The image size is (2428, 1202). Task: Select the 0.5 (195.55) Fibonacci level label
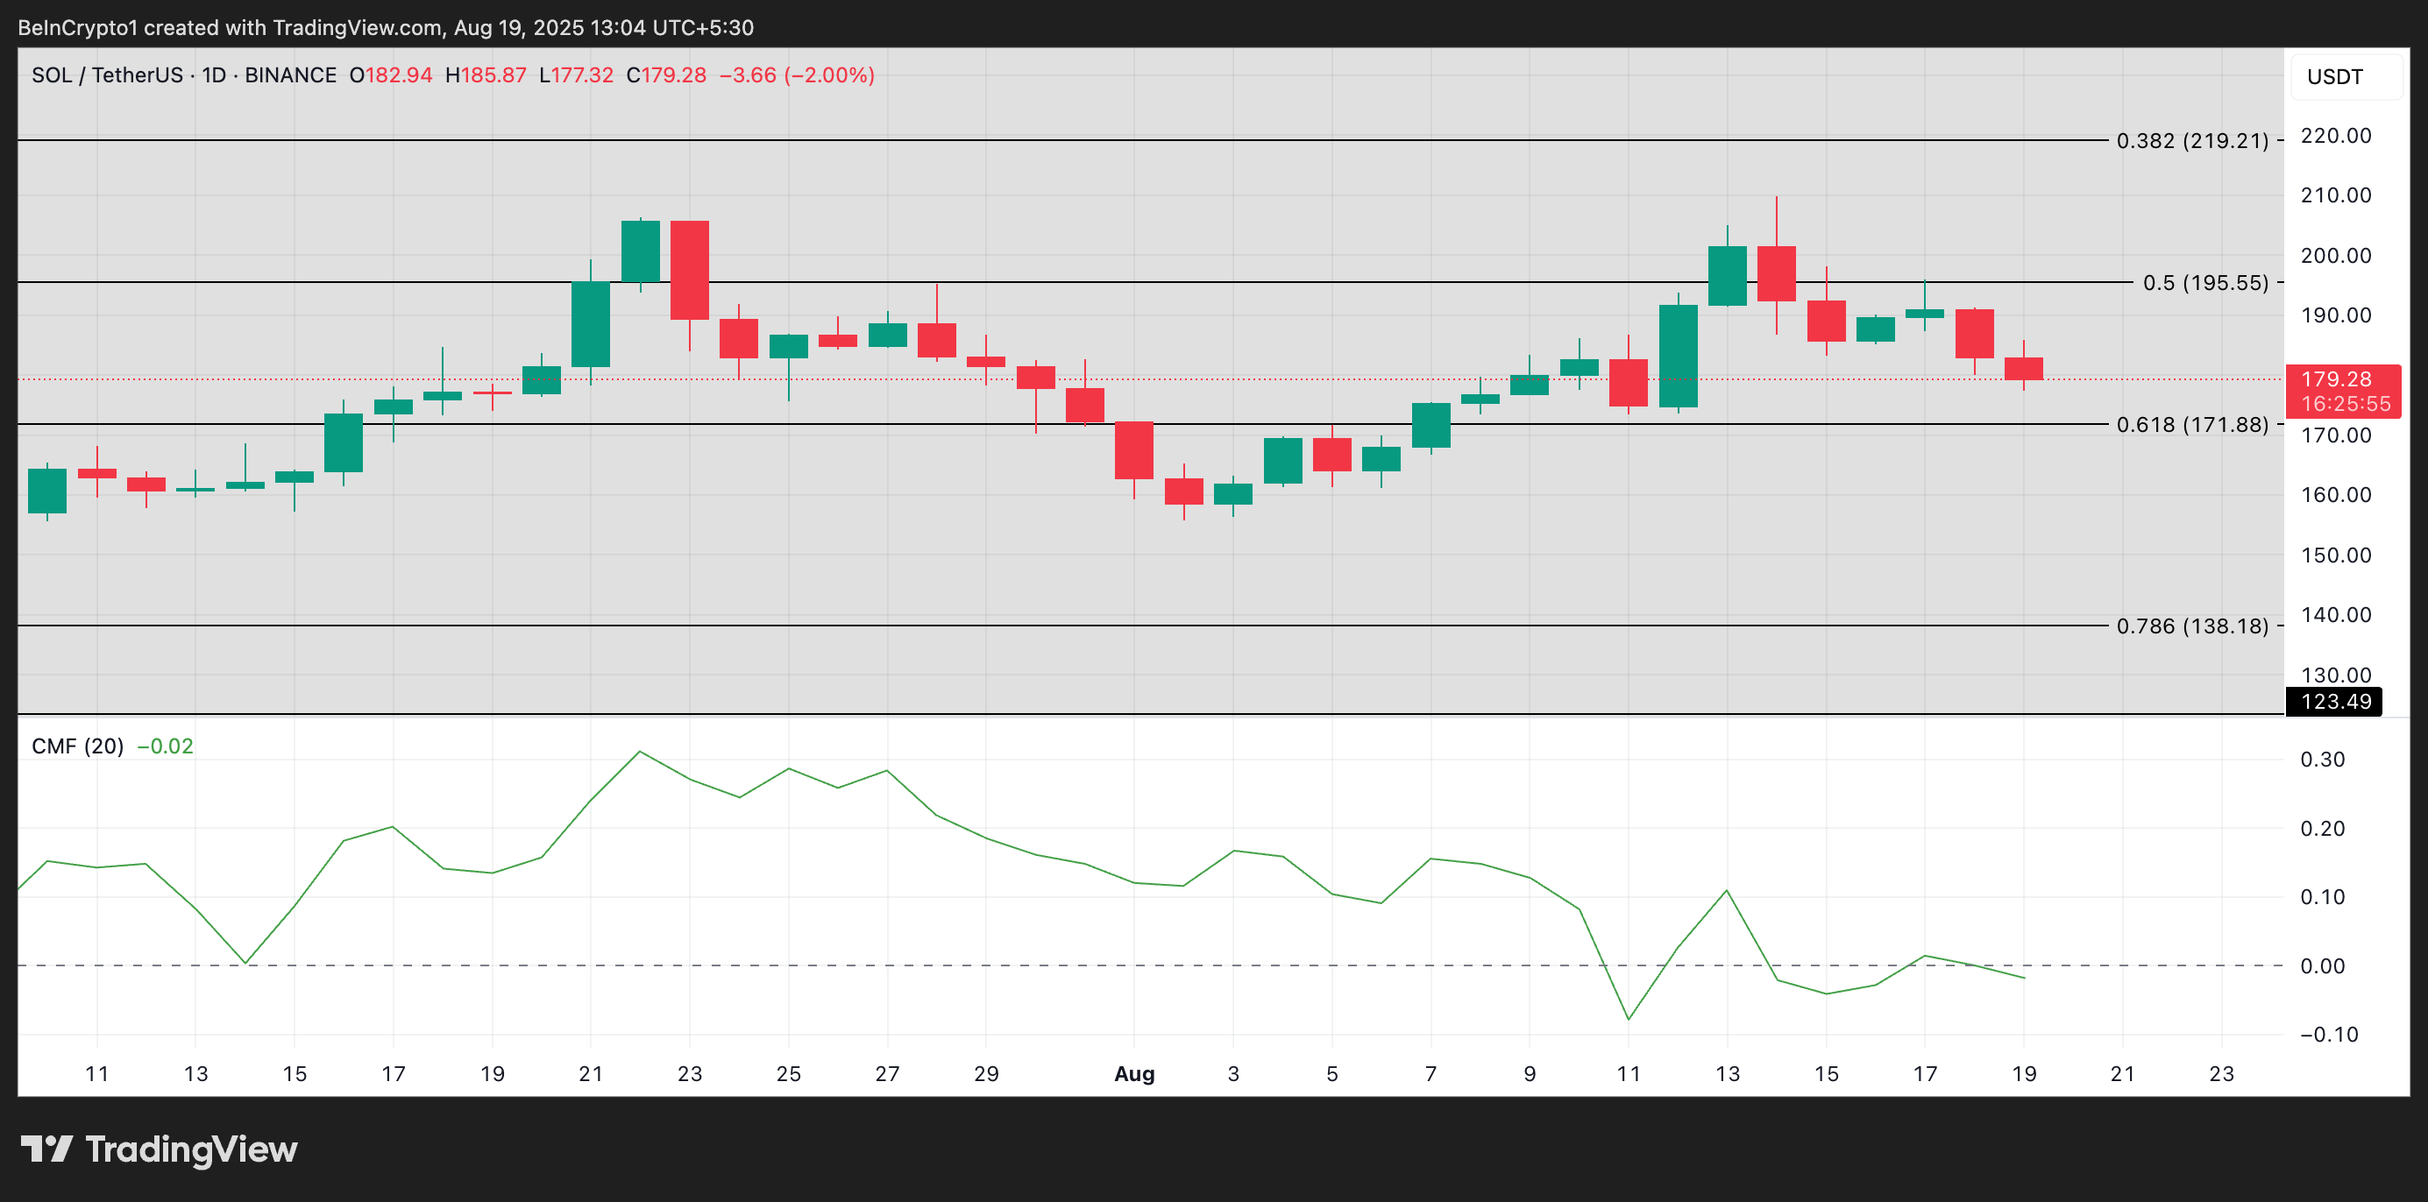click(2204, 283)
